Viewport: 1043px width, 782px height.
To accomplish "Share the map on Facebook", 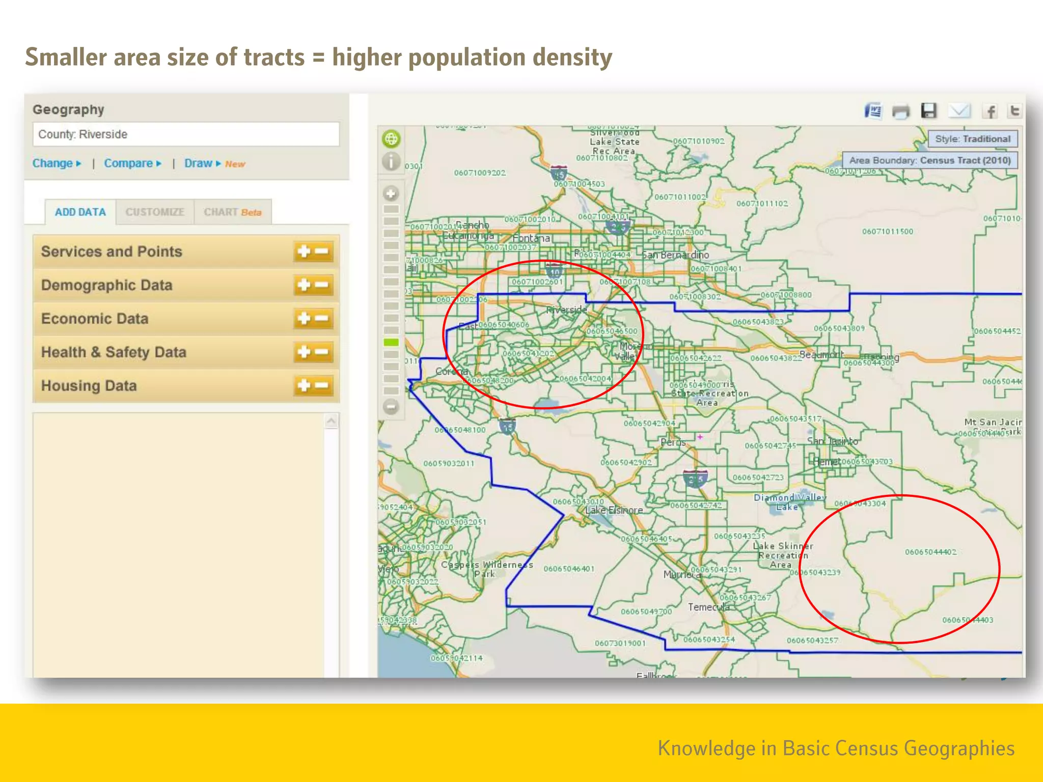I will [x=990, y=111].
